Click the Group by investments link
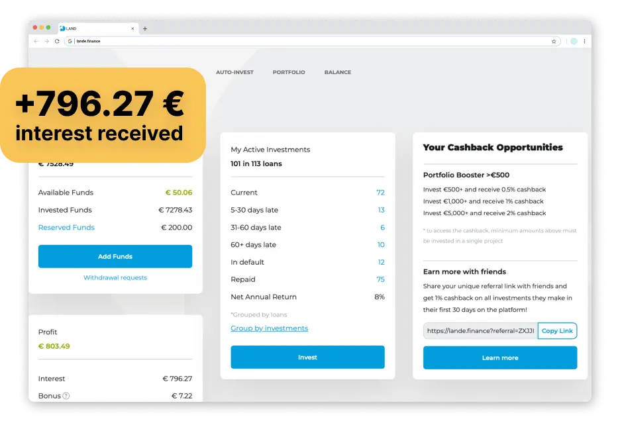Image resolution: width=620 pixels, height=423 pixels. click(269, 328)
